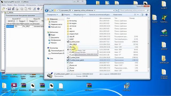Switch to the Январь-5.1.x tab
Viewport: 171px width, 96px height.
(33, 21)
